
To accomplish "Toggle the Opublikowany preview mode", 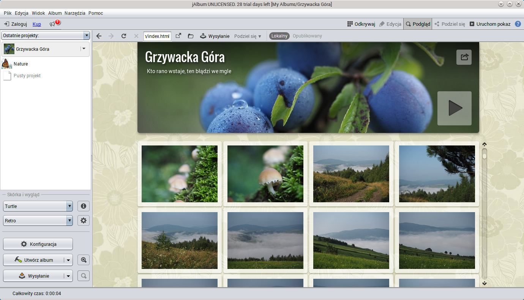I will 307,36.
